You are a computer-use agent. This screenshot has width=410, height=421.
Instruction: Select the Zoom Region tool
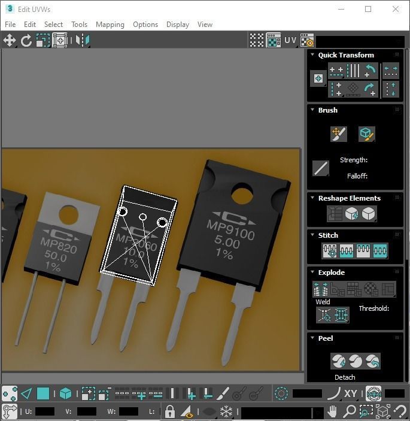(x=366, y=411)
